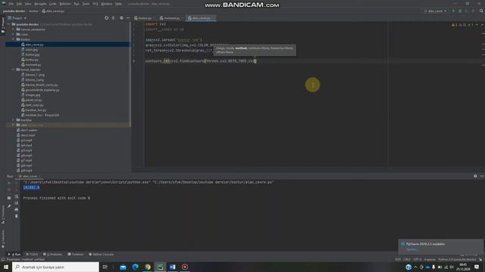This screenshot has height=272, width=485.
Task: Toggle pin tab in Run panel
Action: coord(9,206)
